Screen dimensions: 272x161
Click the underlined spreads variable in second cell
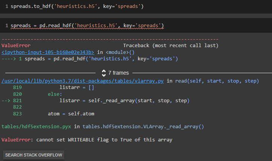tap(21, 26)
